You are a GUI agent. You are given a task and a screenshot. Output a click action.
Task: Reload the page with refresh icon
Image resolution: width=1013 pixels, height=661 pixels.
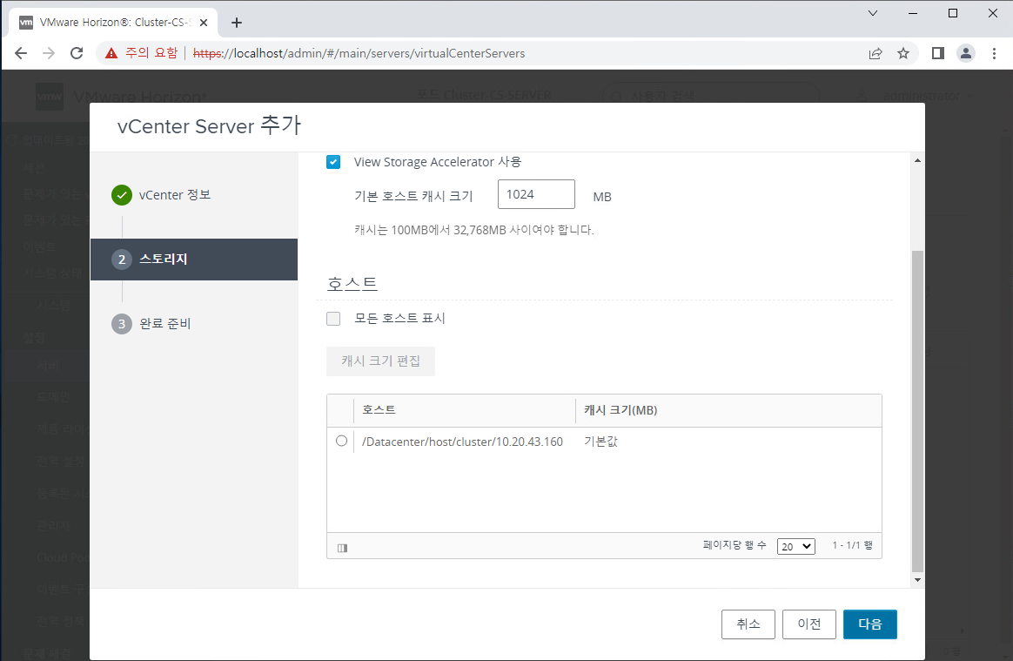(77, 53)
